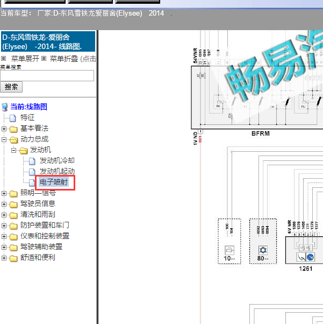Image resolution: width=323 pixels, height=324 pixels.
Task: Select the 发动机 tree label
Action: click(x=40, y=150)
